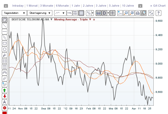Click the add indicator chart icon
The image size is (168, 114).
point(120,13)
